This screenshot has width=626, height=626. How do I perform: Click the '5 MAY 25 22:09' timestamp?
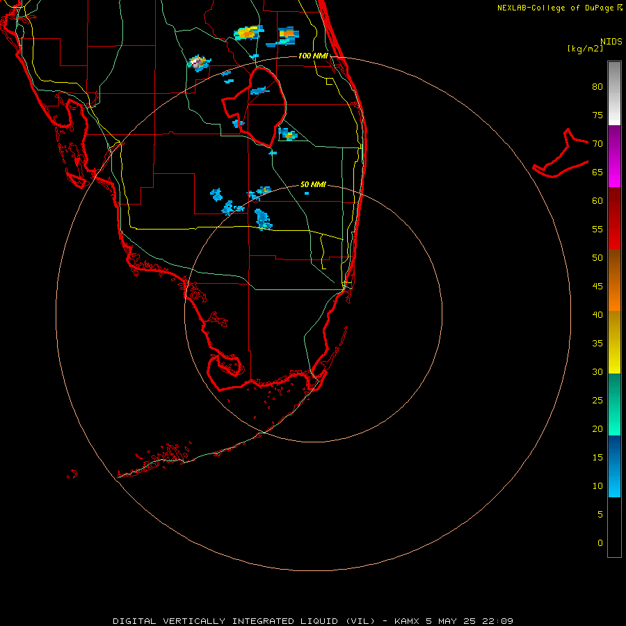click(469, 621)
